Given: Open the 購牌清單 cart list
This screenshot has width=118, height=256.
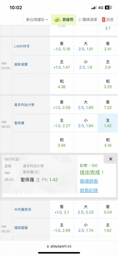Looking at the screenshot, I should pos(88,20).
